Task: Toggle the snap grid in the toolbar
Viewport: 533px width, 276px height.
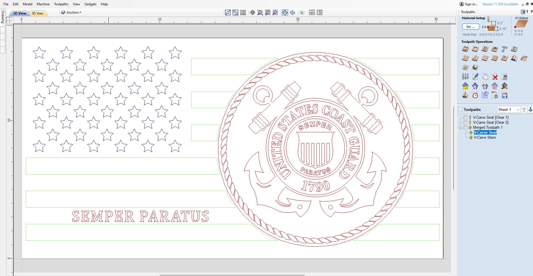Action: pyautogui.click(x=243, y=12)
